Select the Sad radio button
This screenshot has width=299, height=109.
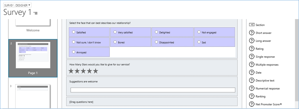199,42
